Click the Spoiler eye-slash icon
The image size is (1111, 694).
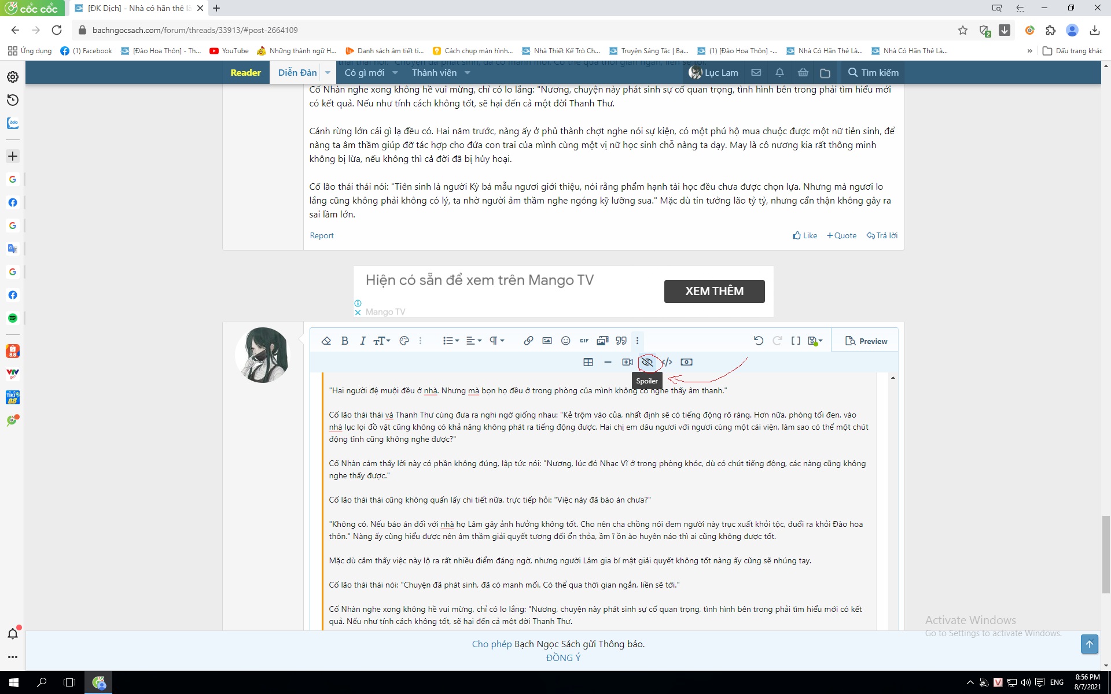coord(647,362)
